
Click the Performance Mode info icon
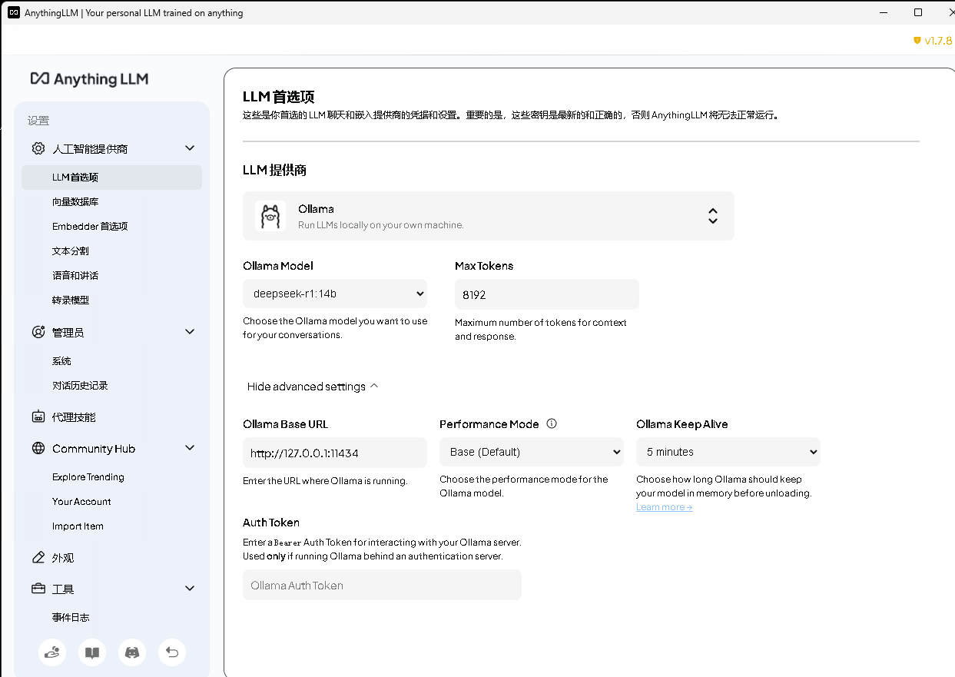point(551,423)
